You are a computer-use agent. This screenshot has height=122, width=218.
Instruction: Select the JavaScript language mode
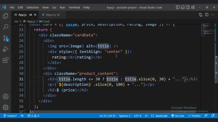159,116
